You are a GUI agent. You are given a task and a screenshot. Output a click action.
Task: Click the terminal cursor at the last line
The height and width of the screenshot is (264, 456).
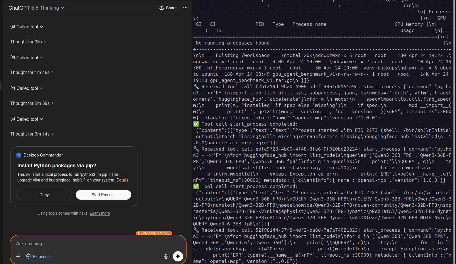pos(300,261)
